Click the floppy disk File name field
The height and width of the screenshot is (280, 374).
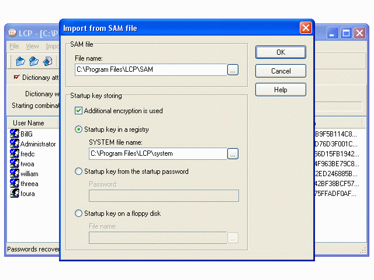coord(158,238)
